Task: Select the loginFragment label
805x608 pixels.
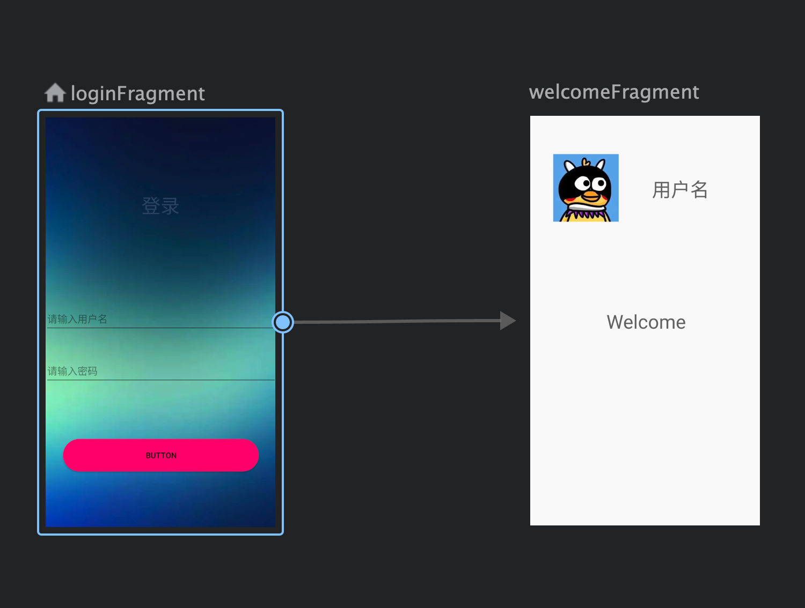Action: click(138, 94)
